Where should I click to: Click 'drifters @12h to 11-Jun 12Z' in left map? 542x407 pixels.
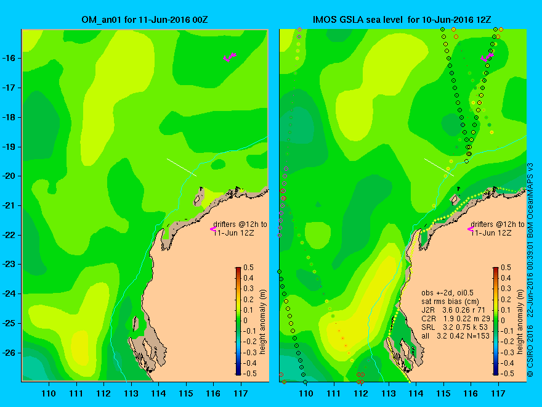coord(240,228)
